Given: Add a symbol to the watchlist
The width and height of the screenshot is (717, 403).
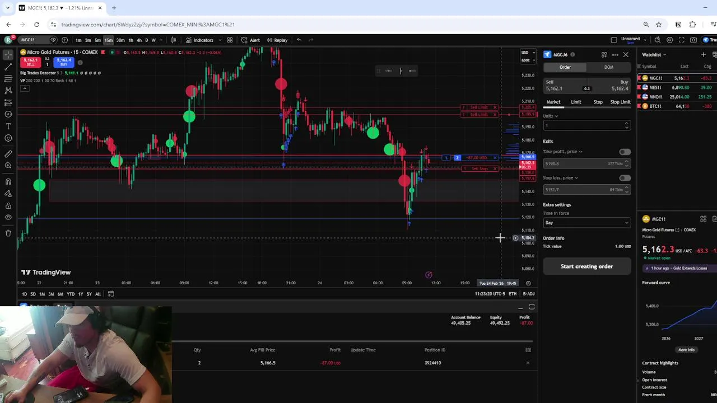Looking at the screenshot, I should point(704,54).
